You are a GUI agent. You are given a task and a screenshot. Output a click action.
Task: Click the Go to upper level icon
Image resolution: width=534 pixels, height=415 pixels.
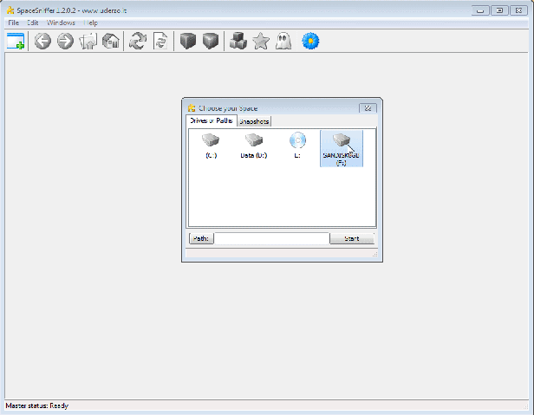(x=88, y=41)
